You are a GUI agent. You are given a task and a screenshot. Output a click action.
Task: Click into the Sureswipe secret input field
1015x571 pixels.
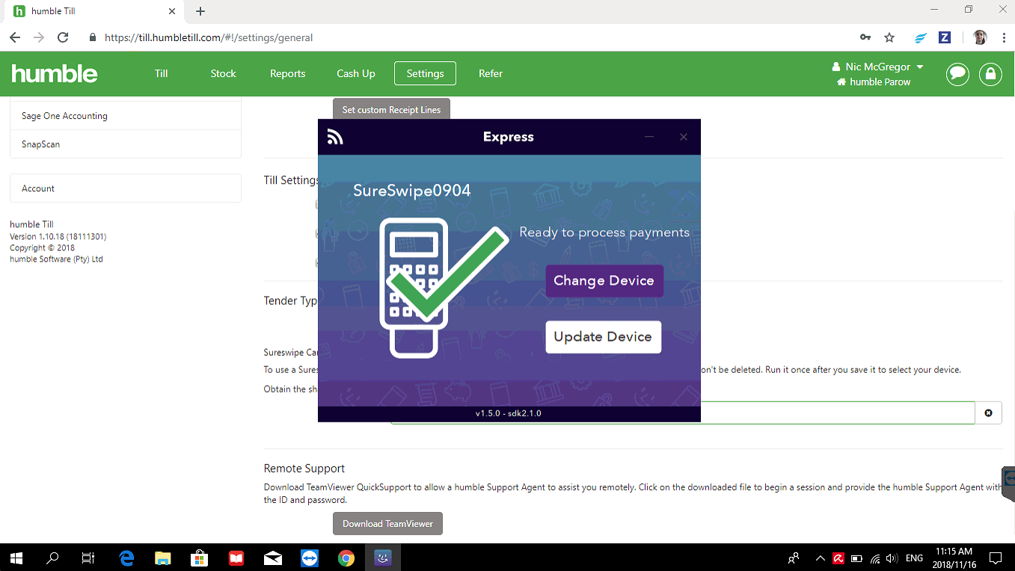point(838,413)
